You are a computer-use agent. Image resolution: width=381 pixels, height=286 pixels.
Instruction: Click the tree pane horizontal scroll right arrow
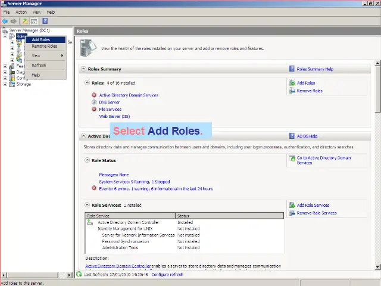click(x=70, y=275)
